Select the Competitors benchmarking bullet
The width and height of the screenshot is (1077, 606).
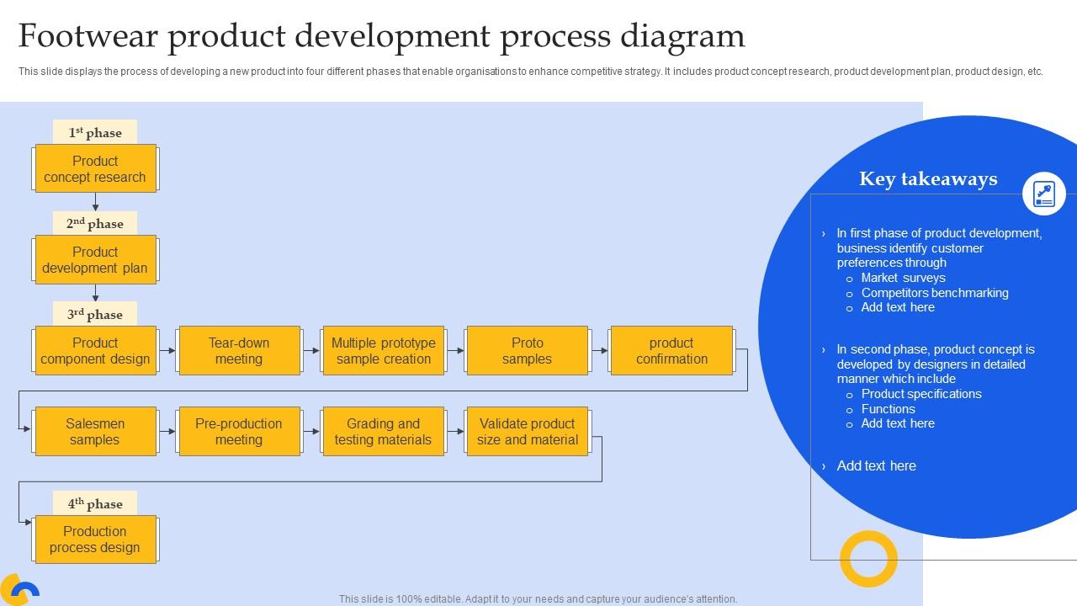coord(935,293)
